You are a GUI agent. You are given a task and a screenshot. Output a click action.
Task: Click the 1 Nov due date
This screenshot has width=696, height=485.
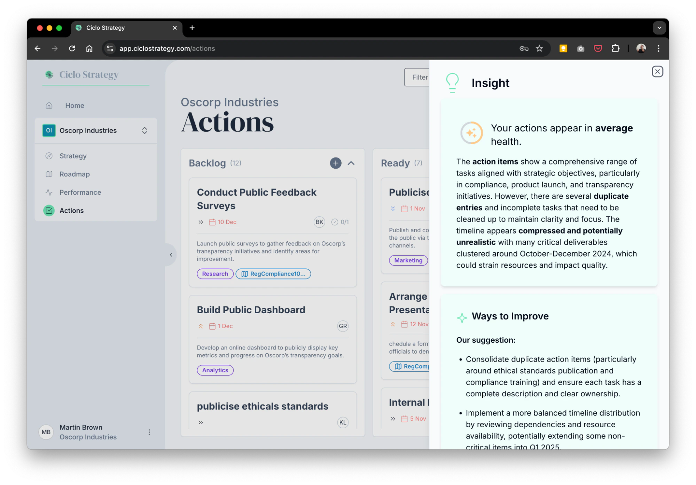click(413, 209)
